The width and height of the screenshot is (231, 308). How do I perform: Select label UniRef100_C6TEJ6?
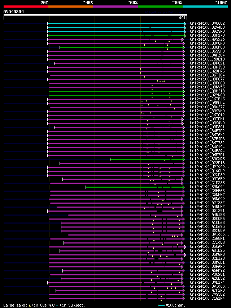click(207, 99)
